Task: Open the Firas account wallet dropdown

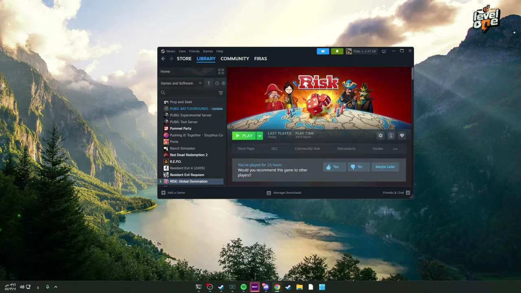Action: (361, 51)
